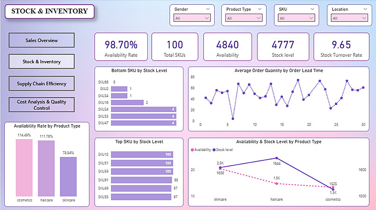Click the SKU16 bar in Bottom SKU chart

click(x=127, y=103)
